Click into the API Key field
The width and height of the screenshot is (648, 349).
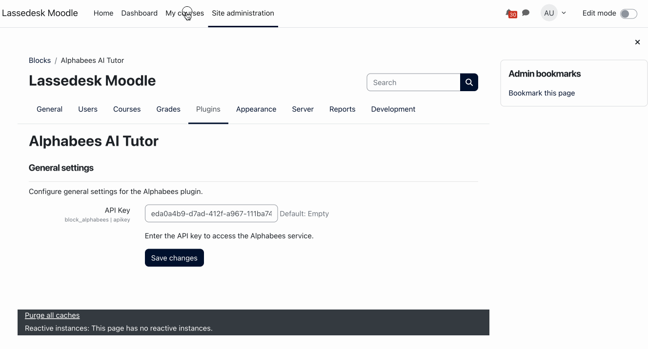(x=211, y=213)
